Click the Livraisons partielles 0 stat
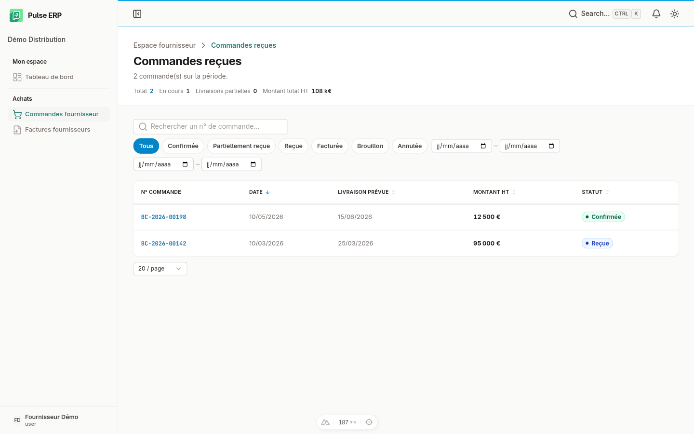The width and height of the screenshot is (694, 434). [x=227, y=91]
